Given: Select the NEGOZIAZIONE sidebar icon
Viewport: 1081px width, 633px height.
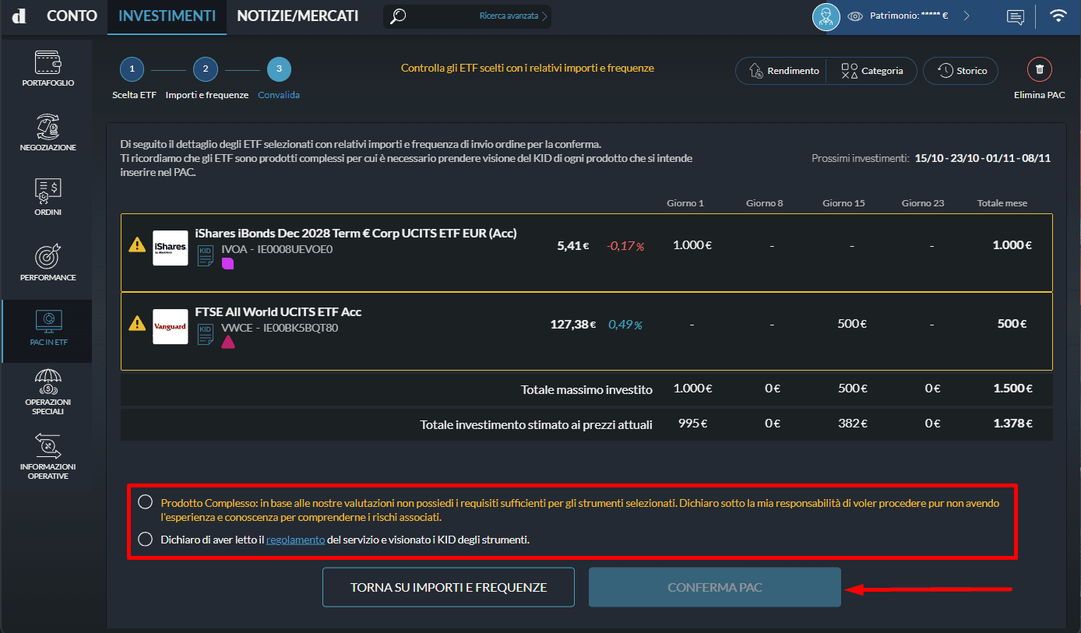Looking at the screenshot, I should pos(47,131).
